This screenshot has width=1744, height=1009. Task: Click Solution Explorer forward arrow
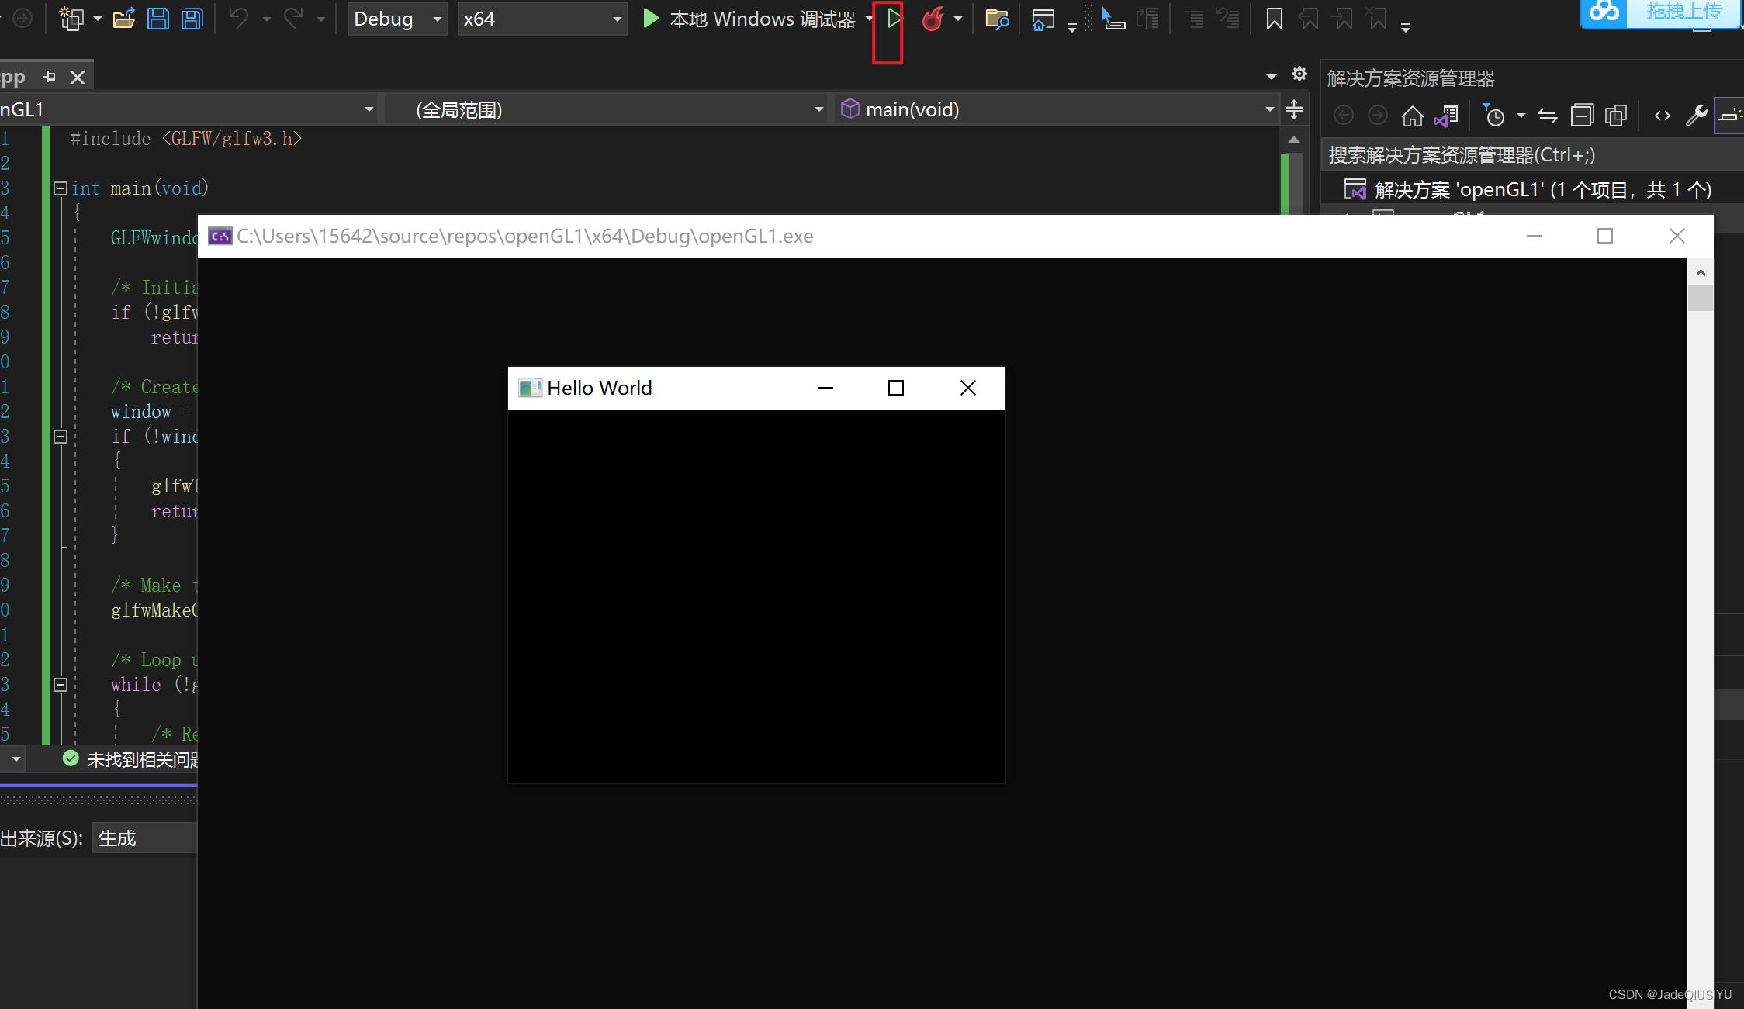click(x=1378, y=116)
